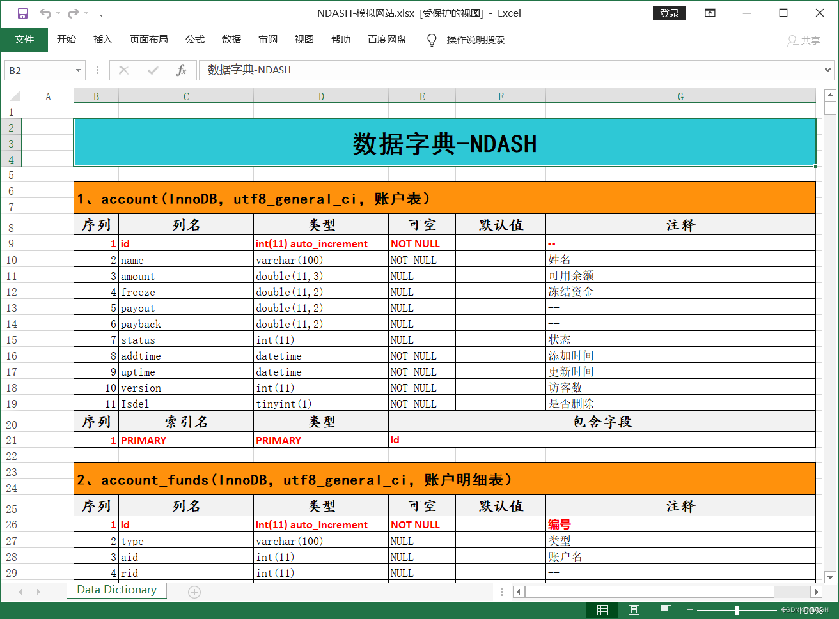This screenshot has width=839, height=619.
Task: Click cell 包含字段 header
Action: click(602, 422)
